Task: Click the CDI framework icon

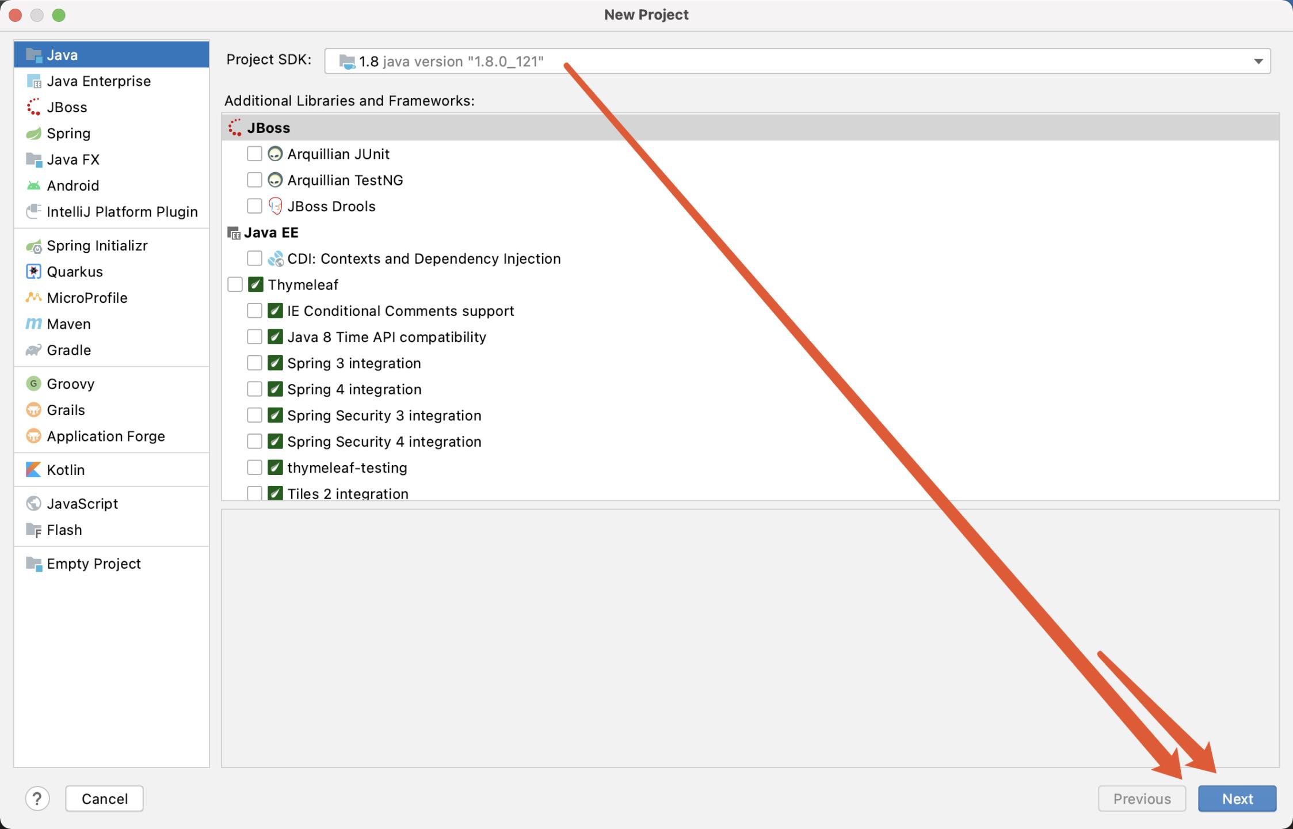Action: tap(275, 259)
